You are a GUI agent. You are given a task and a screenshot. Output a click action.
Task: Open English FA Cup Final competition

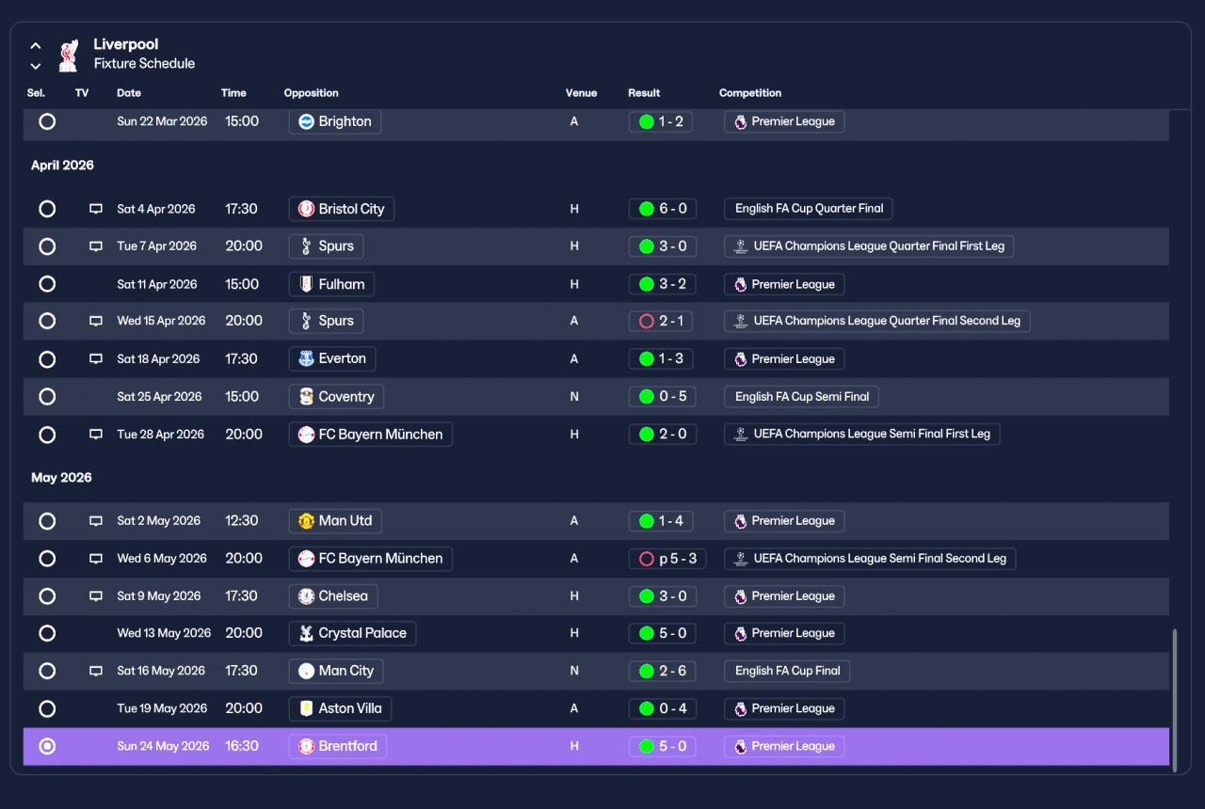[x=787, y=671]
